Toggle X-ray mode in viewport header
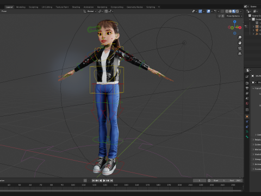The image size is (261, 196). [222, 11]
